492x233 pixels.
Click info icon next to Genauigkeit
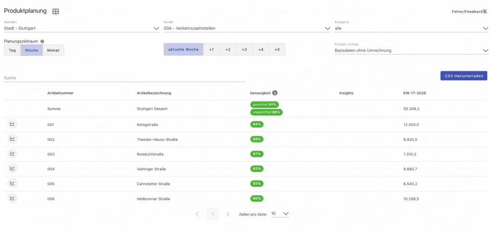coord(275,93)
